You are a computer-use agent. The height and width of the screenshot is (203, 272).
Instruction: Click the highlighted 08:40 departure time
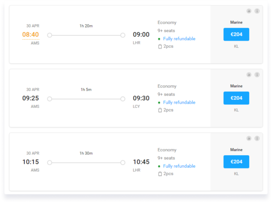30,35
